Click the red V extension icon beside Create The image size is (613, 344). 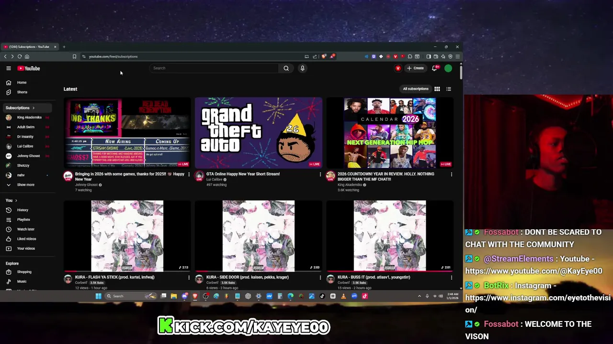[x=398, y=68]
